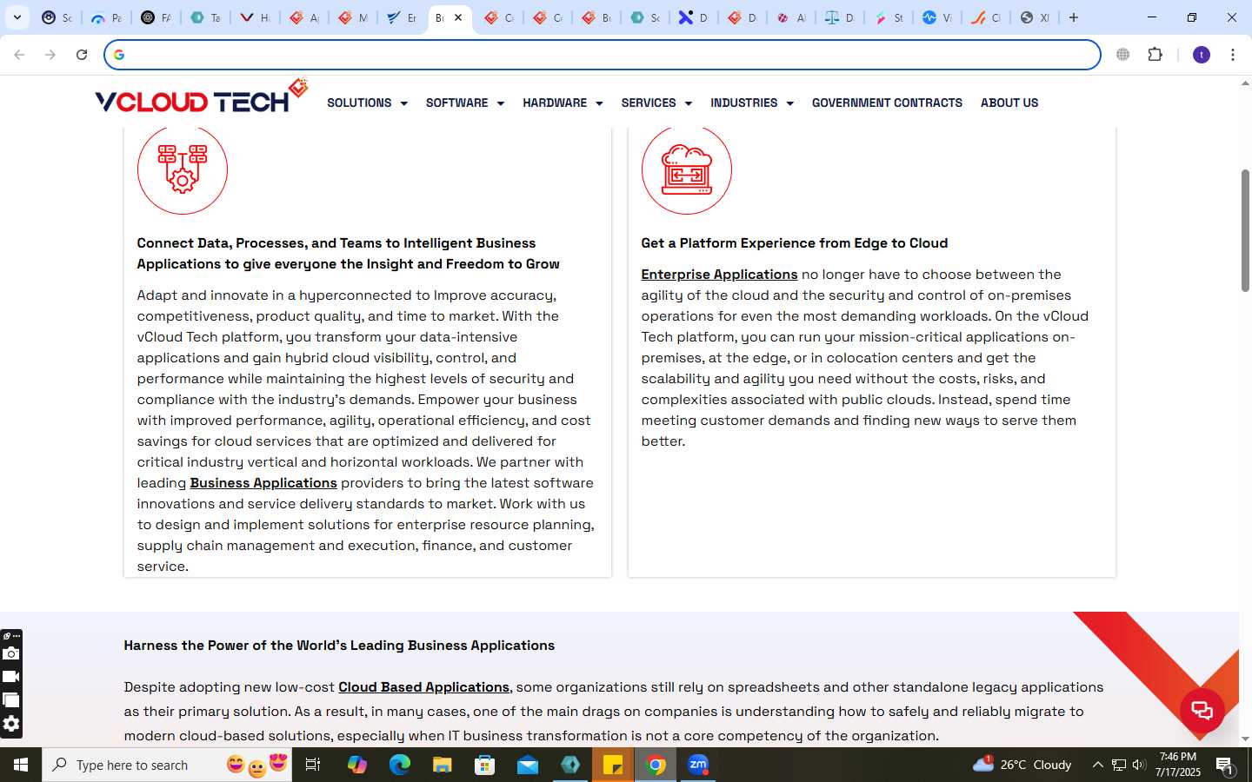Image resolution: width=1252 pixels, height=782 pixels.
Task: Open the live chat bubble icon
Action: [1202, 711]
